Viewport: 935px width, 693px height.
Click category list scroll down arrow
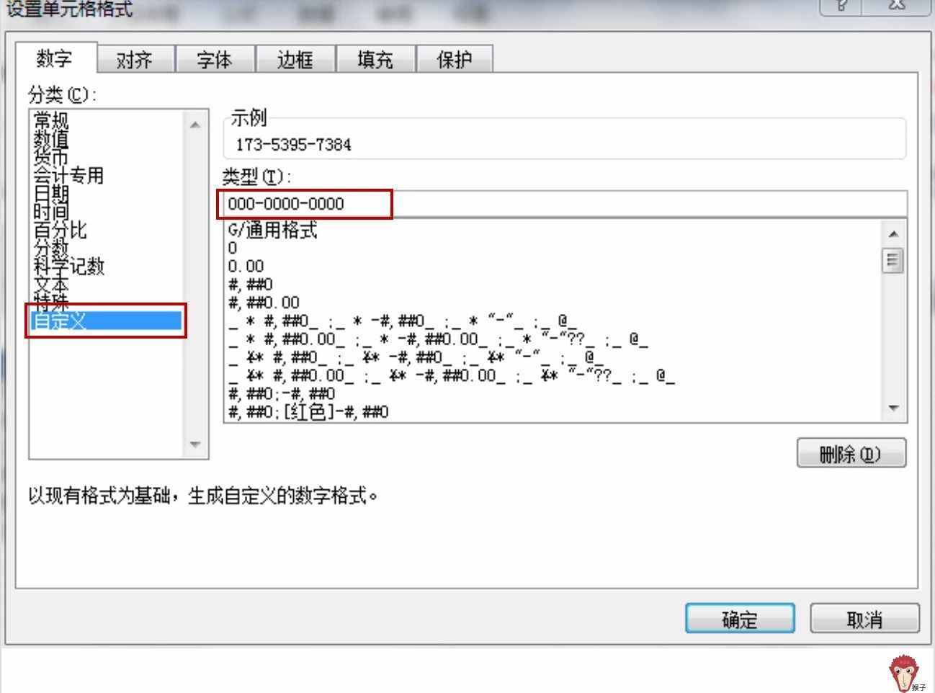(x=195, y=444)
